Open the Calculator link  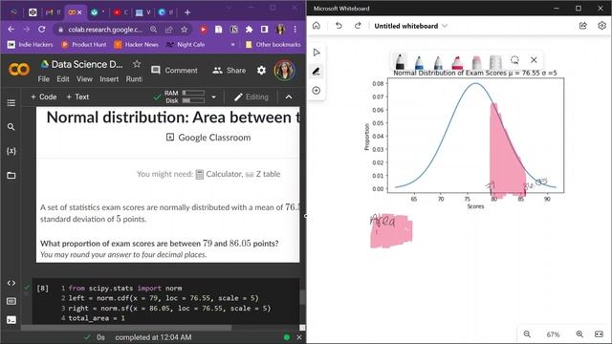tap(219, 174)
